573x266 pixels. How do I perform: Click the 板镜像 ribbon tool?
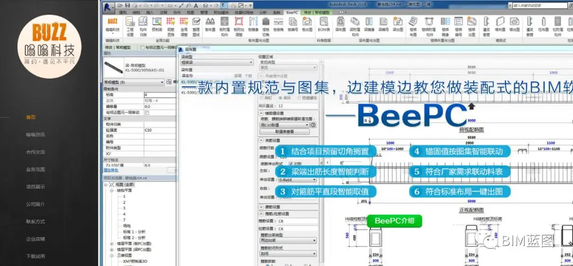tap(253, 24)
